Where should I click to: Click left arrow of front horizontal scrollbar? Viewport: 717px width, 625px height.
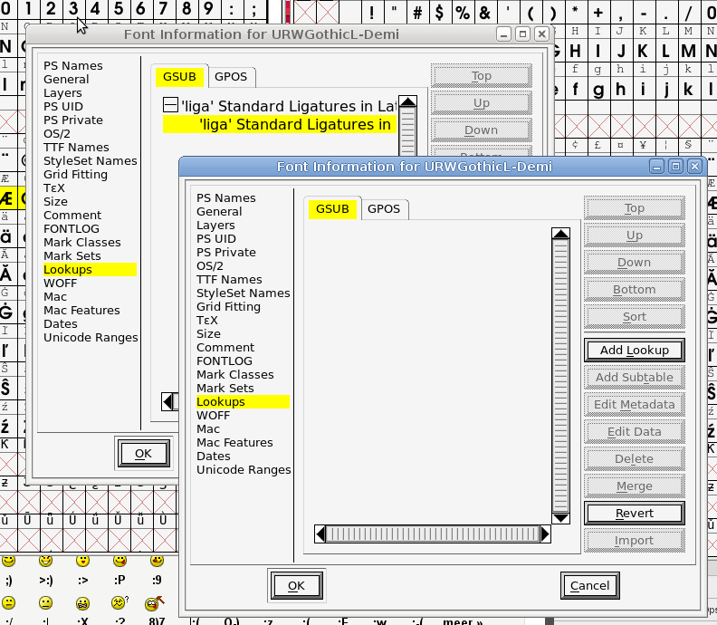tap(320, 534)
